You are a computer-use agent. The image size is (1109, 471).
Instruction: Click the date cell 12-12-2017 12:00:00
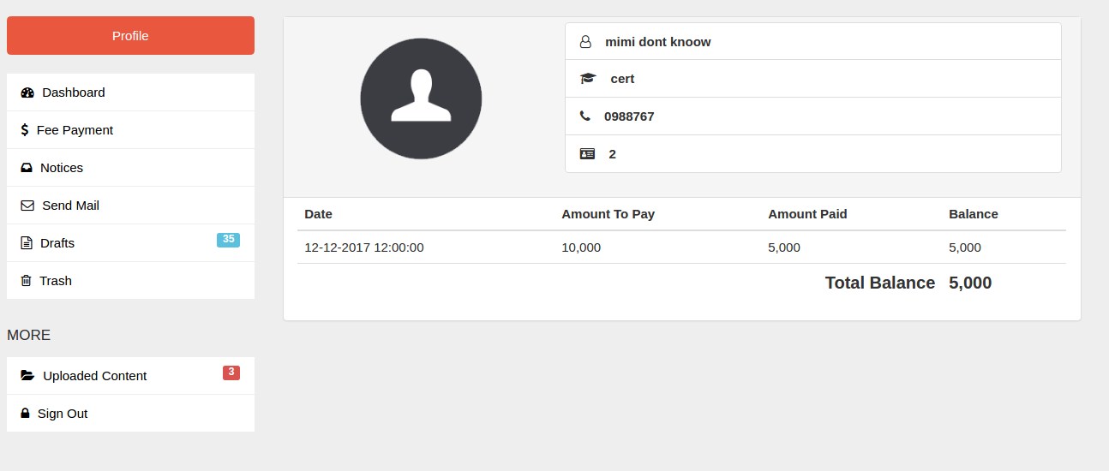tap(364, 247)
